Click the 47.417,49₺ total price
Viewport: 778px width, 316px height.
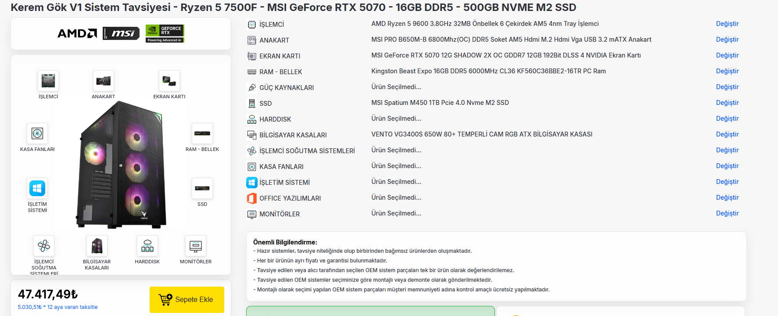tap(48, 294)
